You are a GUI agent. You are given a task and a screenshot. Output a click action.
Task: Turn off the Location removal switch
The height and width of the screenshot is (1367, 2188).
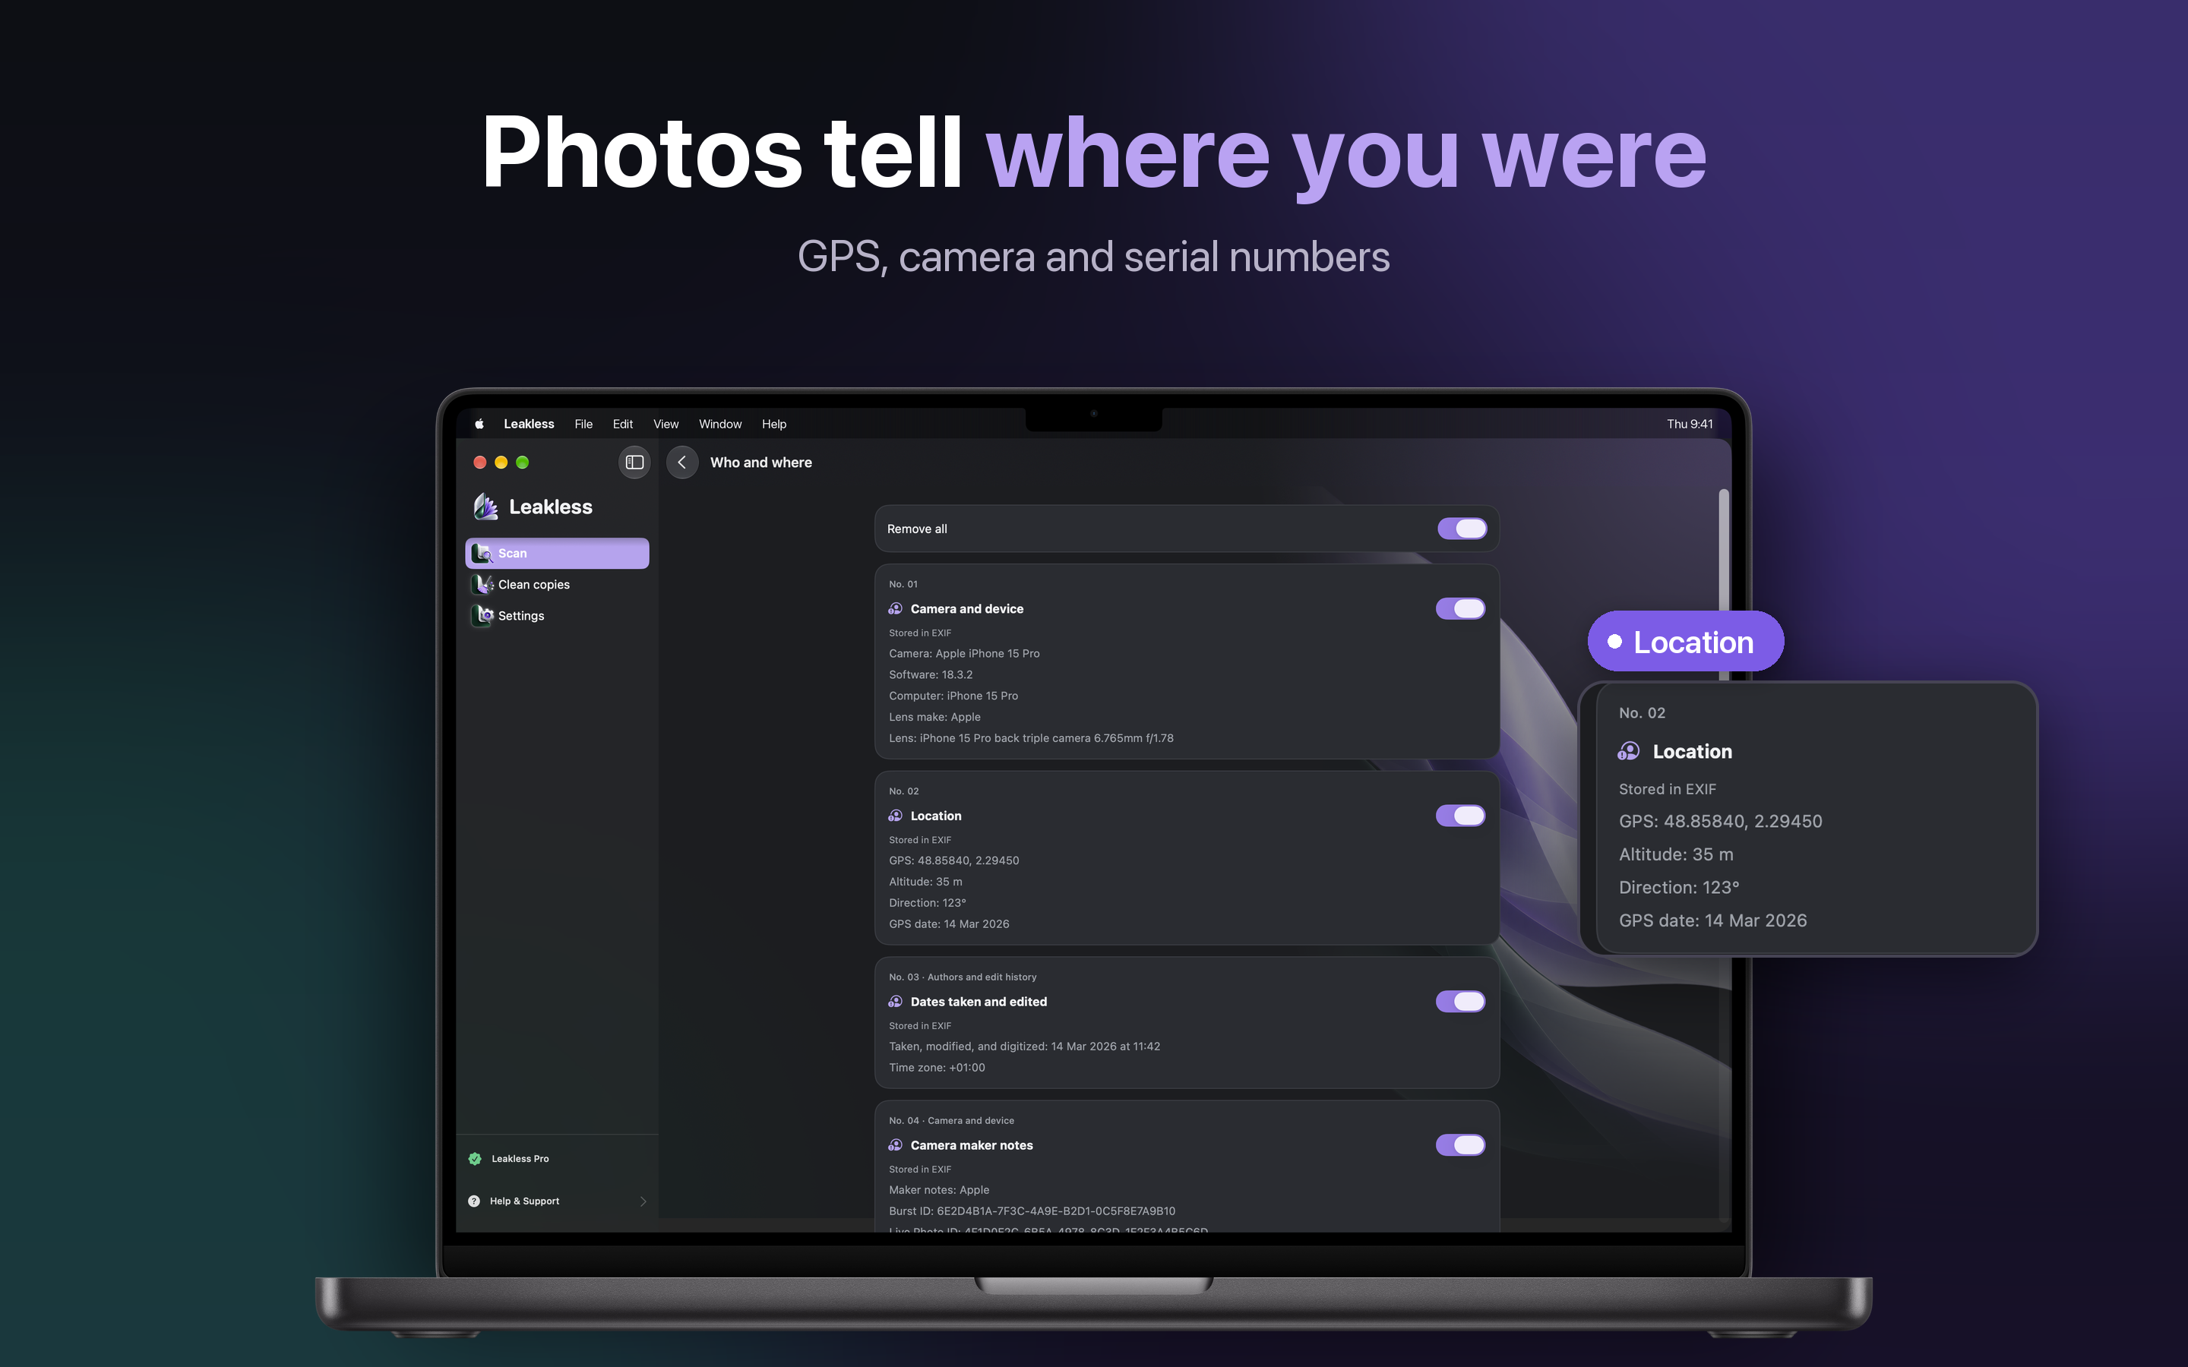click(x=1460, y=816)
